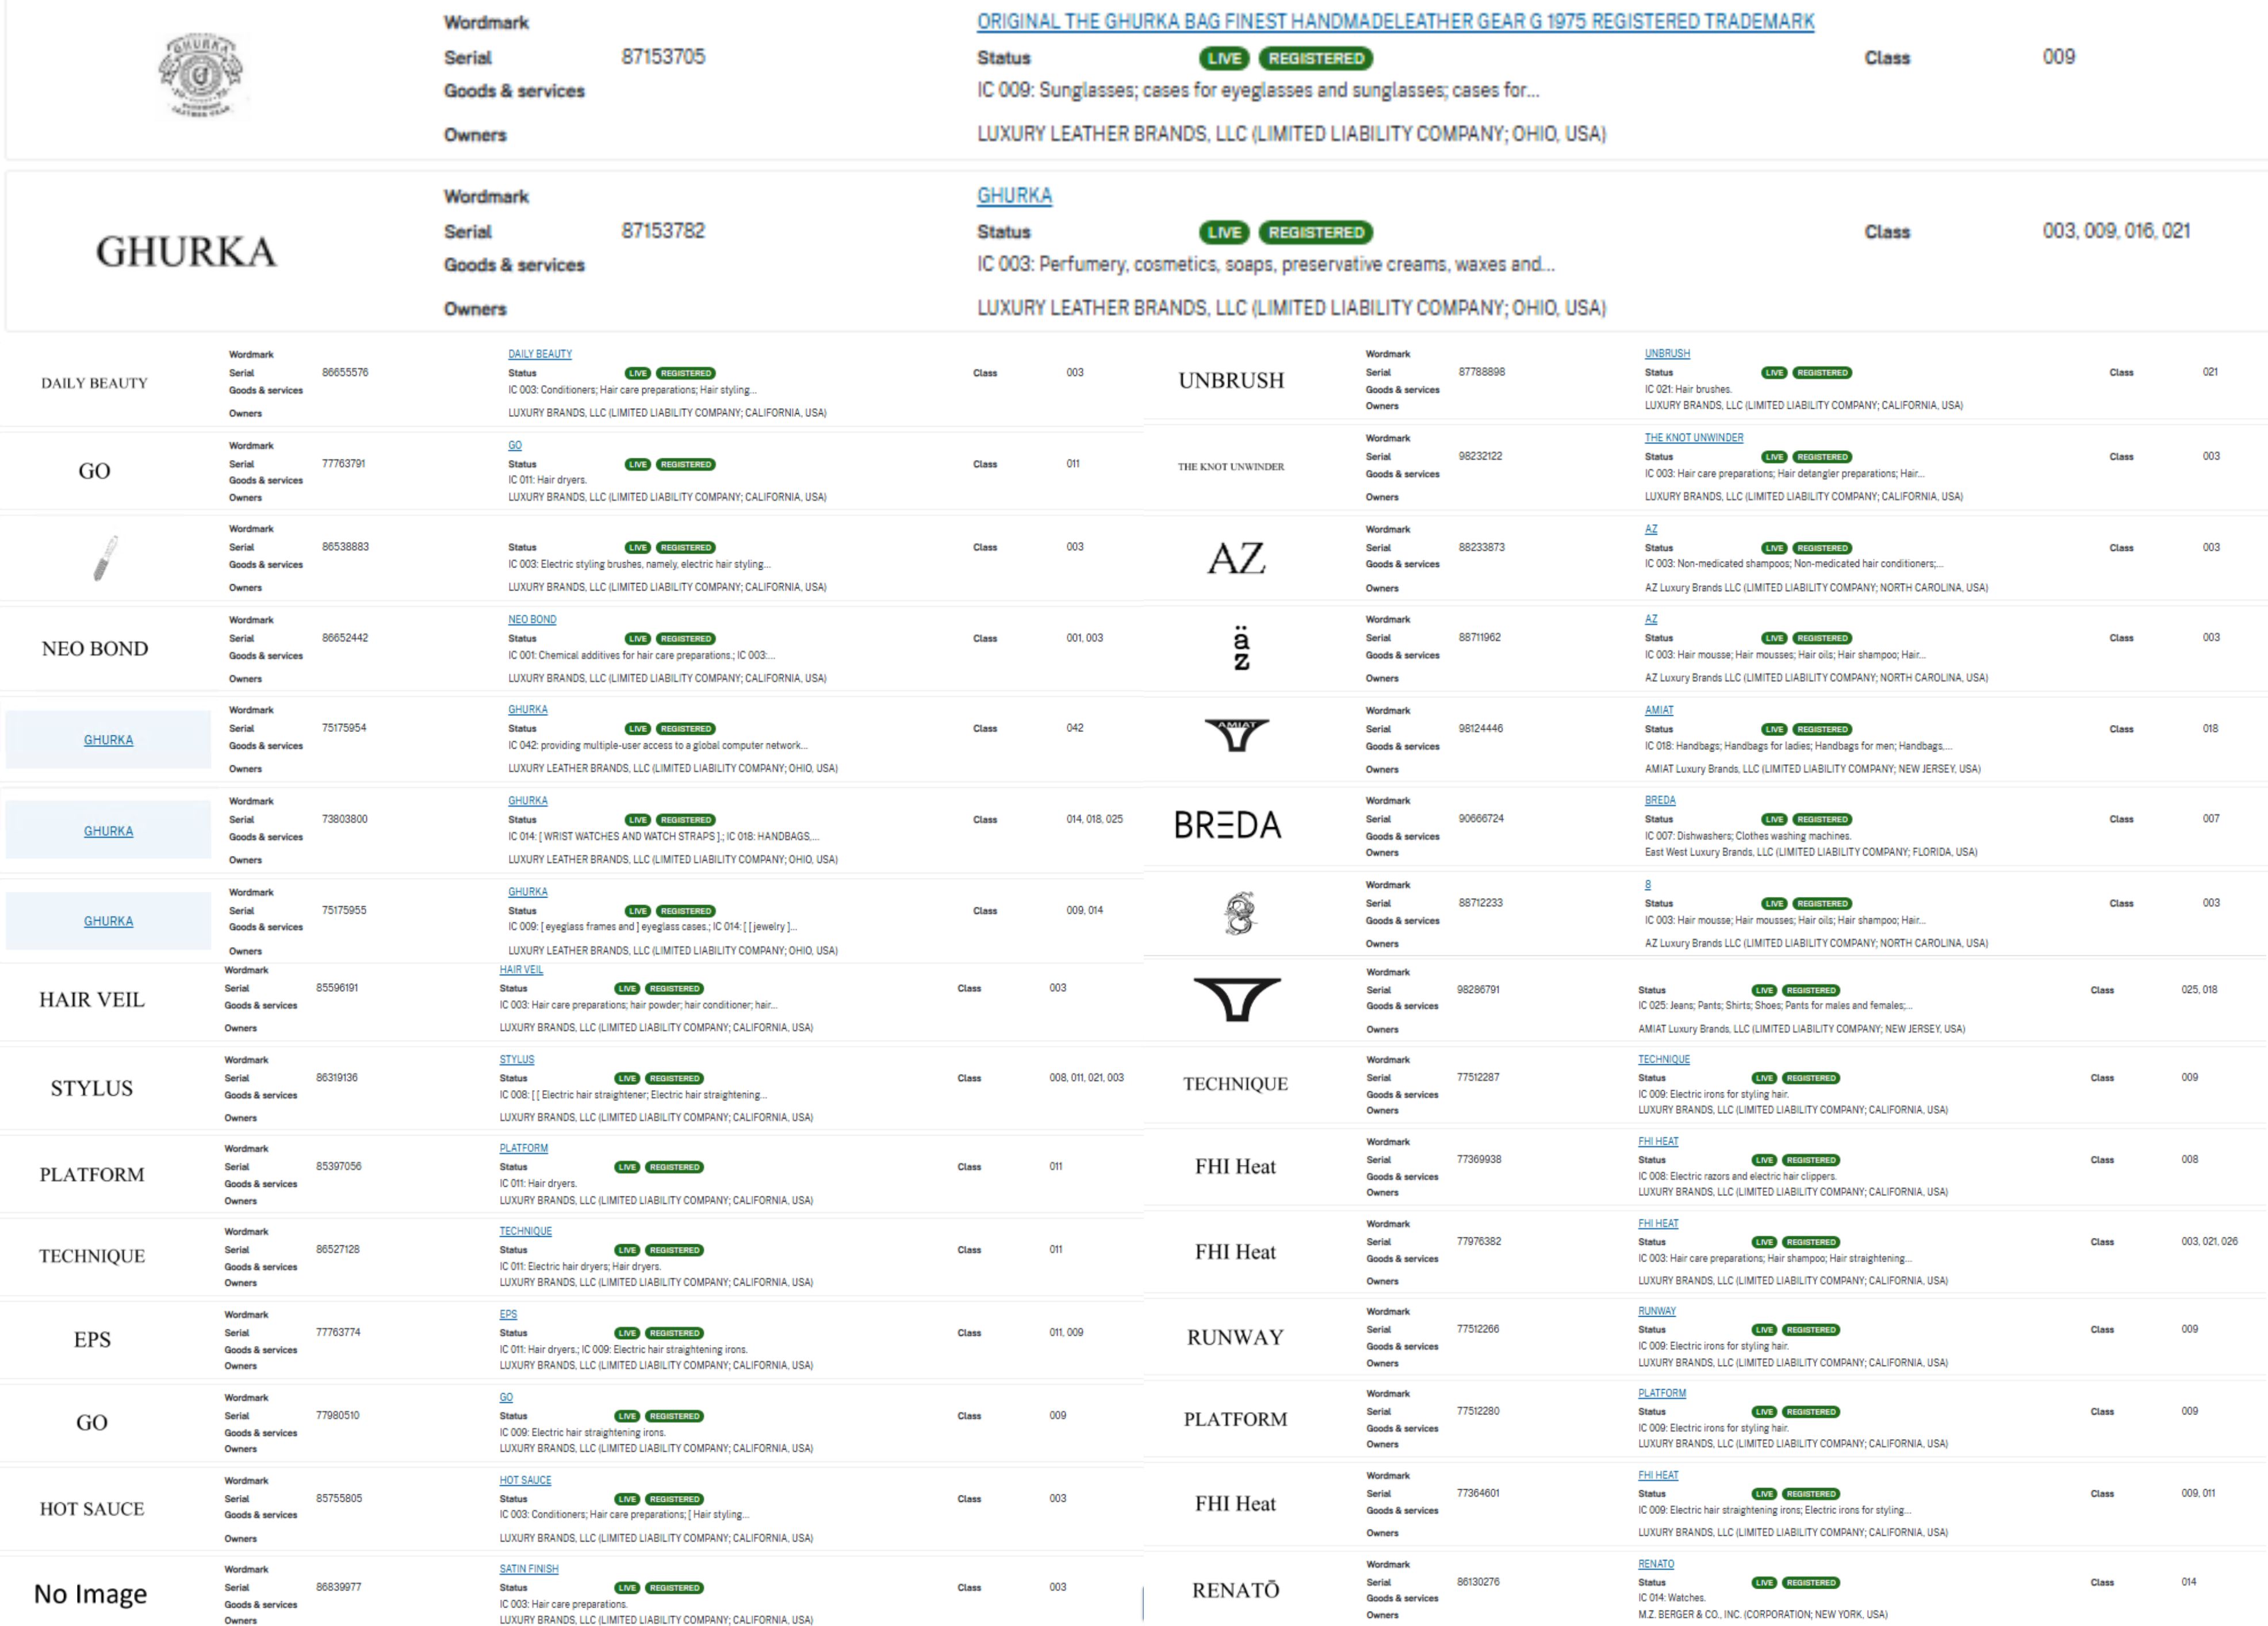Open the UNBRUSH wordmark link
This screenshot has height=1626, width=2268.
tap(1667, 354)
